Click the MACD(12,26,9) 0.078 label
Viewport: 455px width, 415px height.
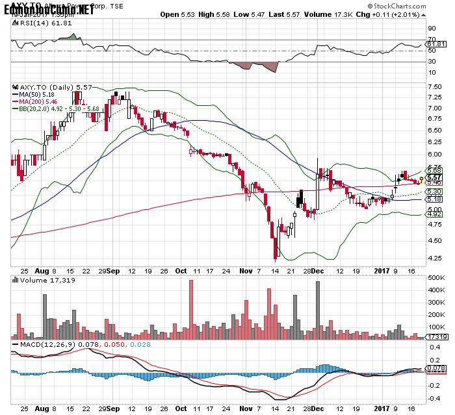tap(60, 344)
